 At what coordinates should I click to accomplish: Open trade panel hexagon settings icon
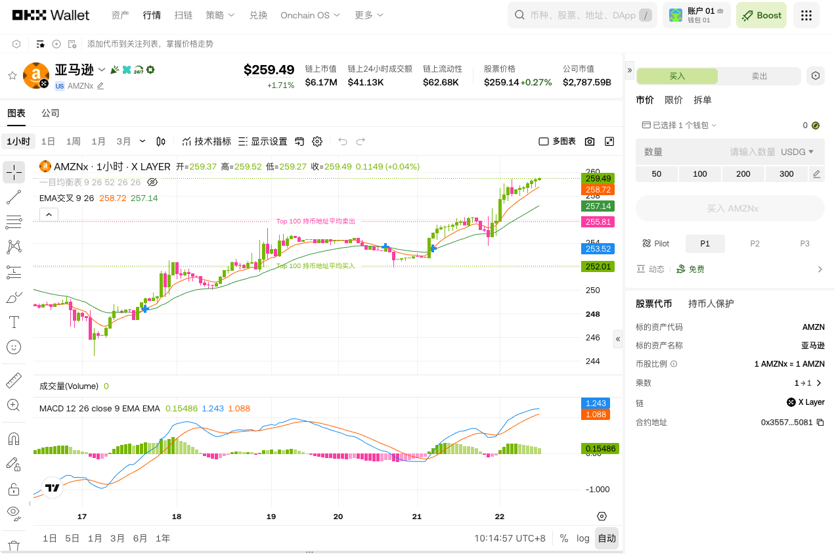point(816,76)
